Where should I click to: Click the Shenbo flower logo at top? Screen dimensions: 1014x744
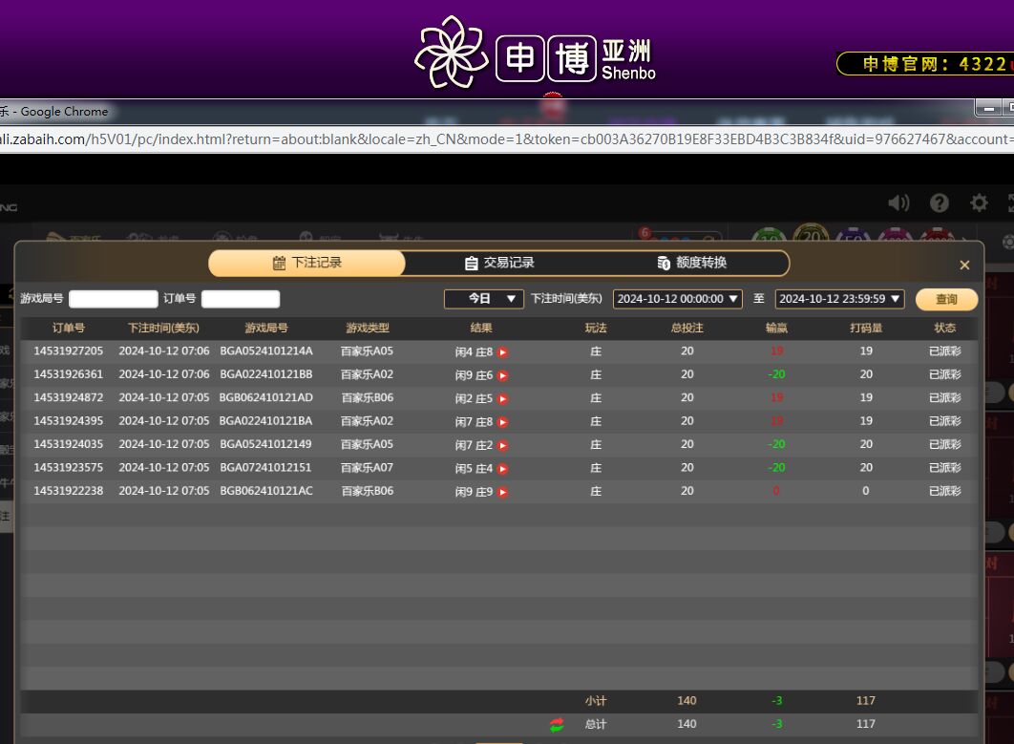(x=451, y=53)
